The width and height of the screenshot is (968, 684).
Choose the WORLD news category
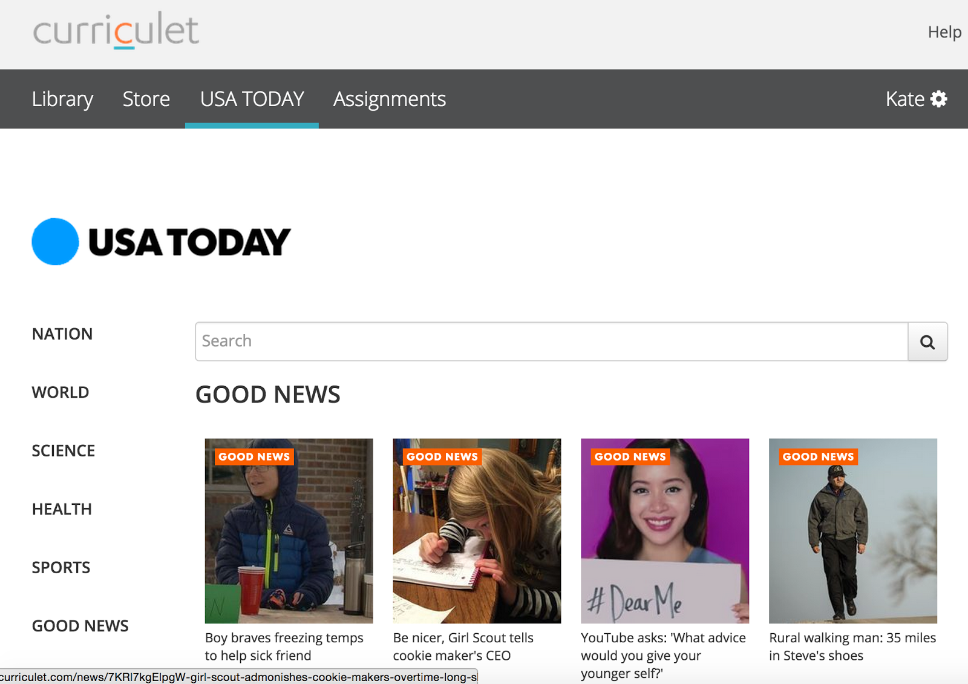pyautogui.click(x=60, y=392)
